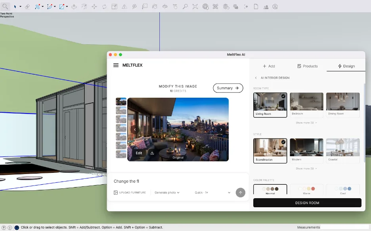Pick the Tape Measure tool
371x231 pixels.
[x=134, y=7]
